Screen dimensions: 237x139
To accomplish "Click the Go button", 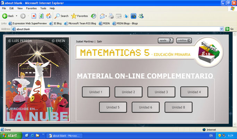I will 229,29.
